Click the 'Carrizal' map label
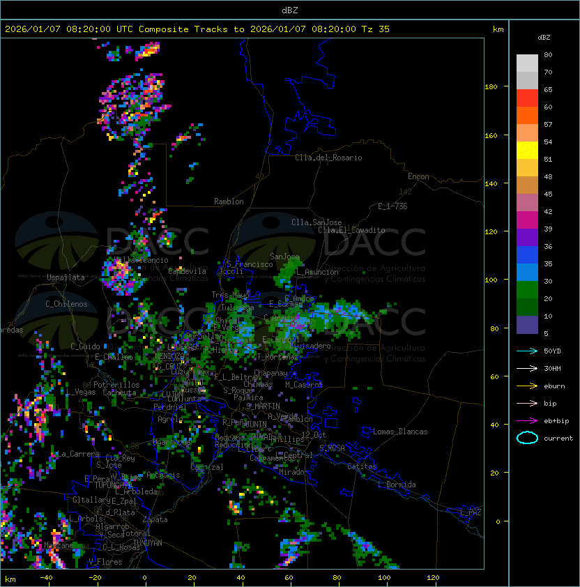Image resolution: width=580 pixels, height=587 pixels. coord(207,467)
